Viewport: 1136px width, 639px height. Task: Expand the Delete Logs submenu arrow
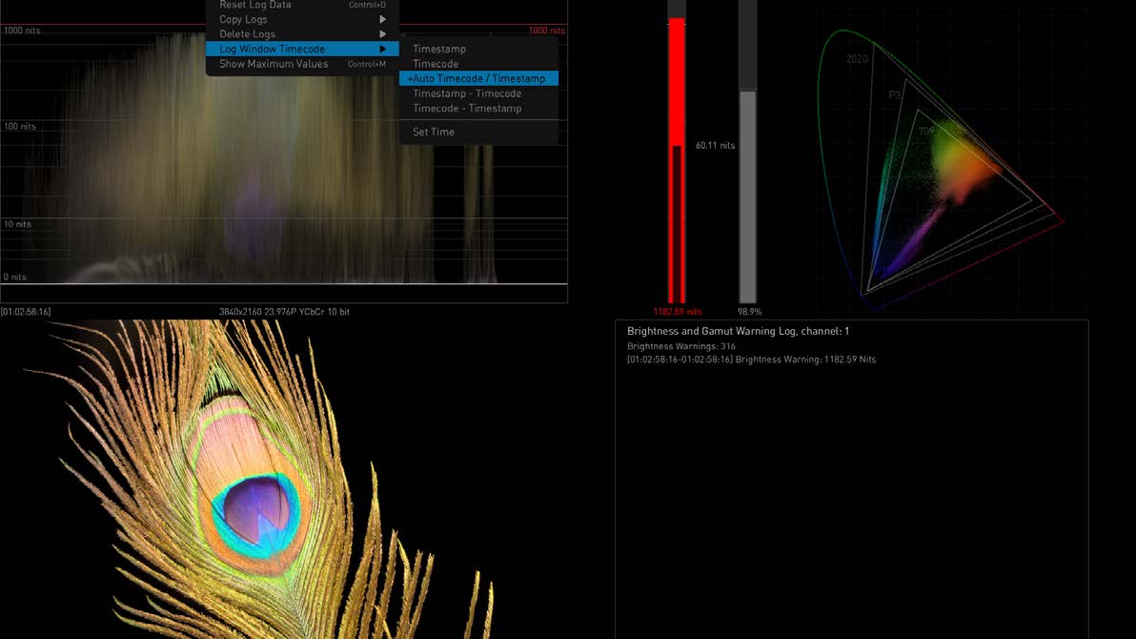383,34
